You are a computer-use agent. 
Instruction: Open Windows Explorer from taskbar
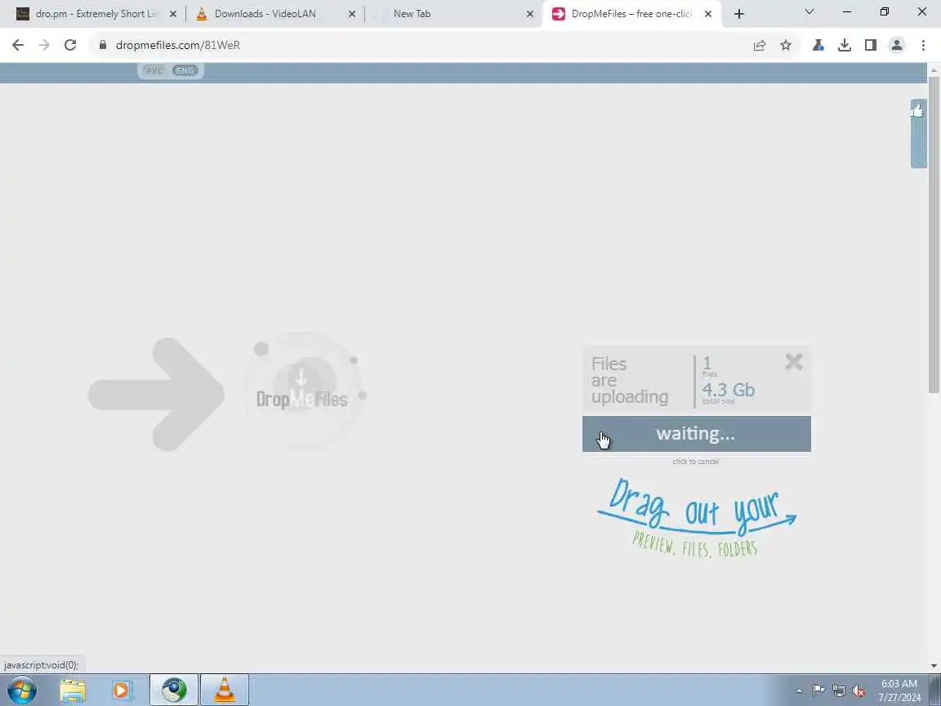73,690
